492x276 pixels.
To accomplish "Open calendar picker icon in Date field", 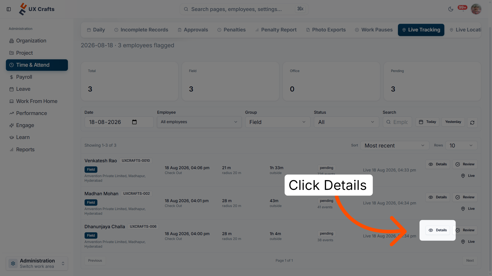I will [134, 122].
